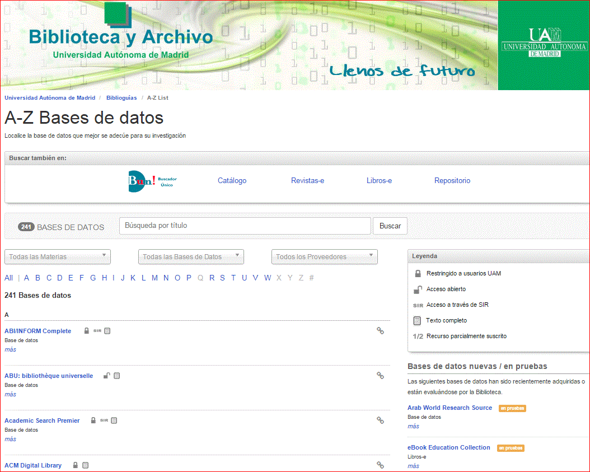Click the UAM university logo in the banner
Screen dimensions: 590x472
[544, 43]
